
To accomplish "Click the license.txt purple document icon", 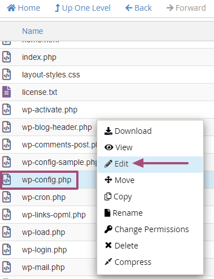I will click(x=7, y=92).
